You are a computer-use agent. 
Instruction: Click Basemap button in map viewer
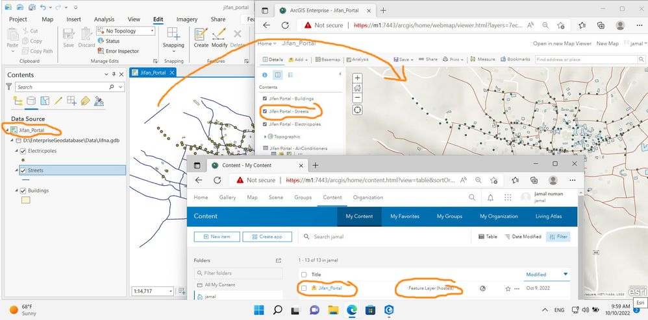328,60
